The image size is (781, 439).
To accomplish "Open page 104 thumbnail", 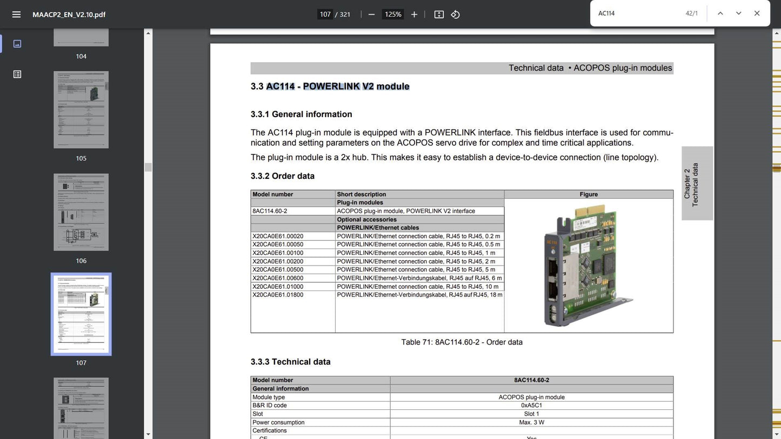I will (81, 37).
